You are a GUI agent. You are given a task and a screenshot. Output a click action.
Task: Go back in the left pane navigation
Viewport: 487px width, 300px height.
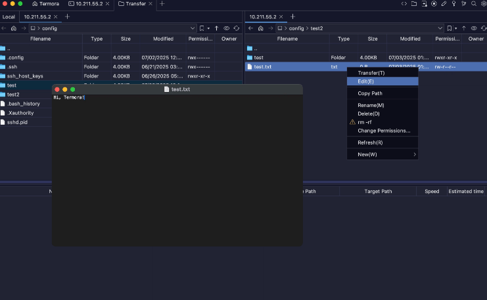pos(4,28)
